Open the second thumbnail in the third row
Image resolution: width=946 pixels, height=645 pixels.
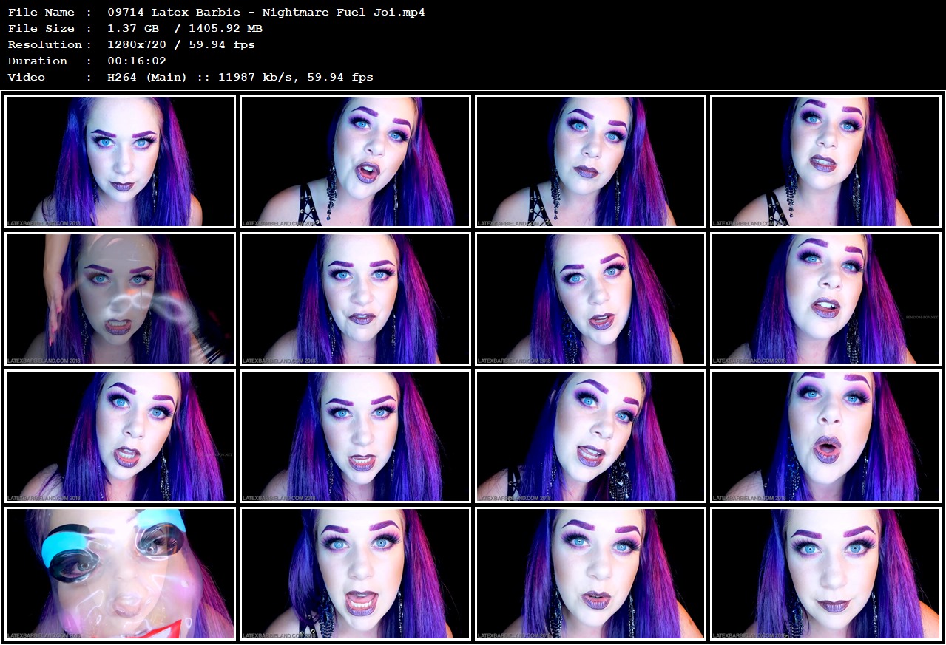click(x=355, y=436)
